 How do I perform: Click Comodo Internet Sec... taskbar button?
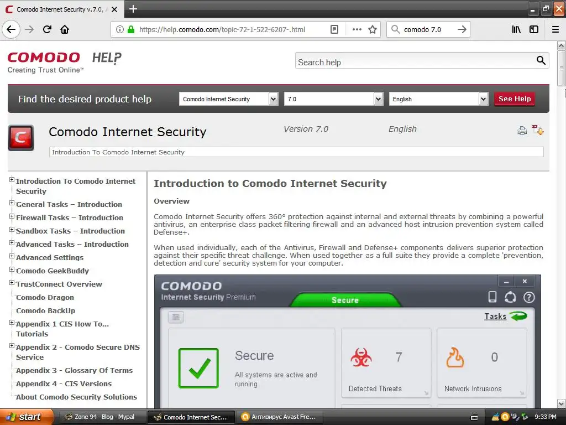(x=191, y=417)
